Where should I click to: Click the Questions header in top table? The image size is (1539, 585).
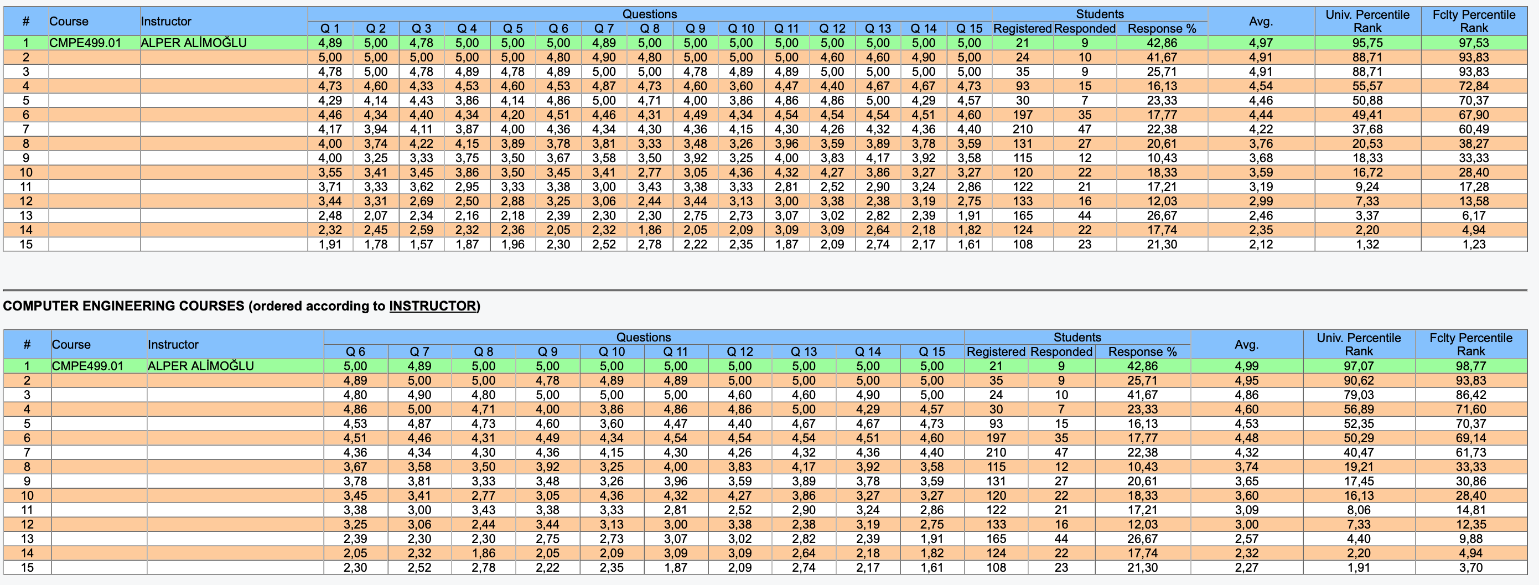(650, 14)
